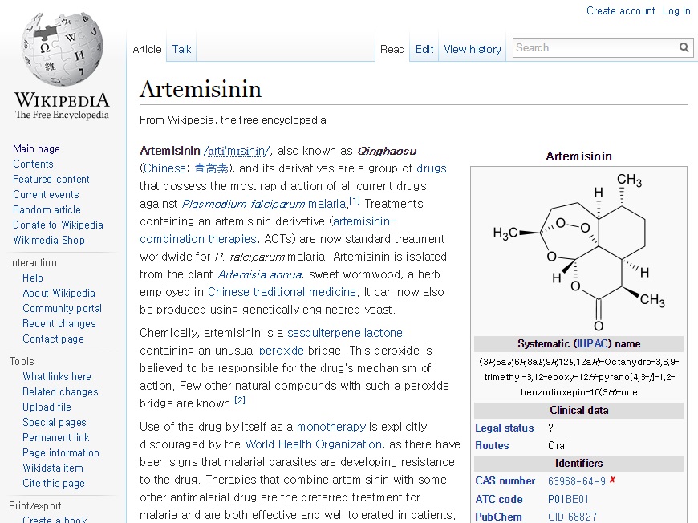Open the Chinese language link
Screen dimensions: 698x523
(x=164, y=168)
